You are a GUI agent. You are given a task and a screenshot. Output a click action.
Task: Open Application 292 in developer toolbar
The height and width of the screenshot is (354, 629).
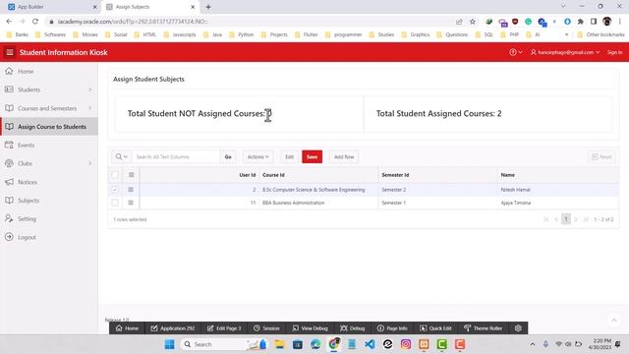coord(173,327)
